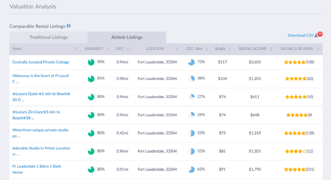Click the 73% occupancy rate pie icon
This screenshot has height=180, width=331.
point(191,62)
